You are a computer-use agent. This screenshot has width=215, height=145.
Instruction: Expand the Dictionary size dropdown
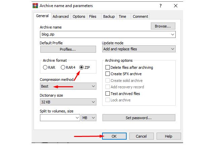pyautogui.click(x=68, y=102)
